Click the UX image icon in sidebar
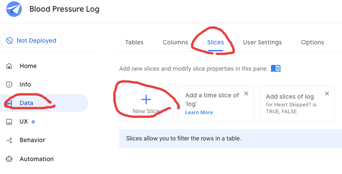 (x=9, y=121)
